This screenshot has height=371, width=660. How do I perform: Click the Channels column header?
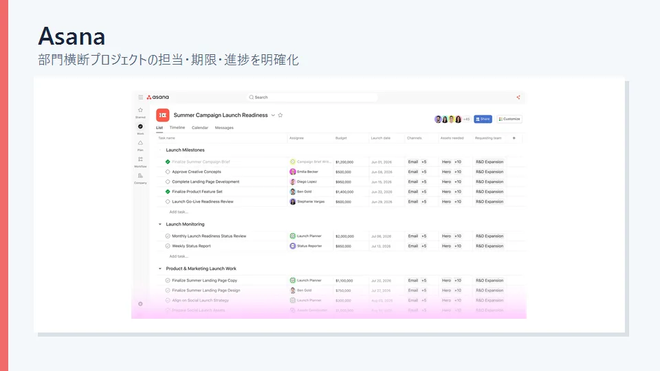[414, 138]
